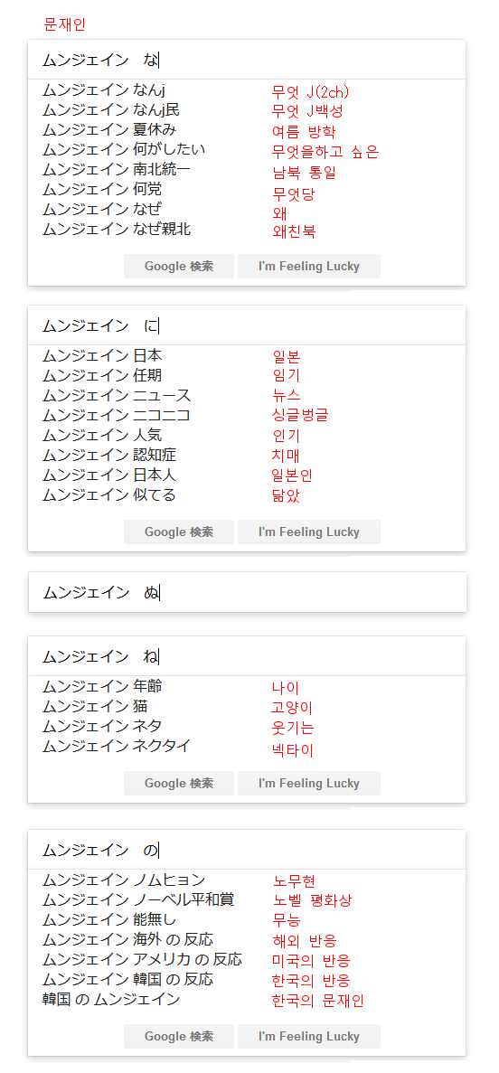Image resolution: width=499 pixels, height=1073 pixels.
Task: Click the search field containing ムンジェイン な
Action: click(x=247, y=61)
